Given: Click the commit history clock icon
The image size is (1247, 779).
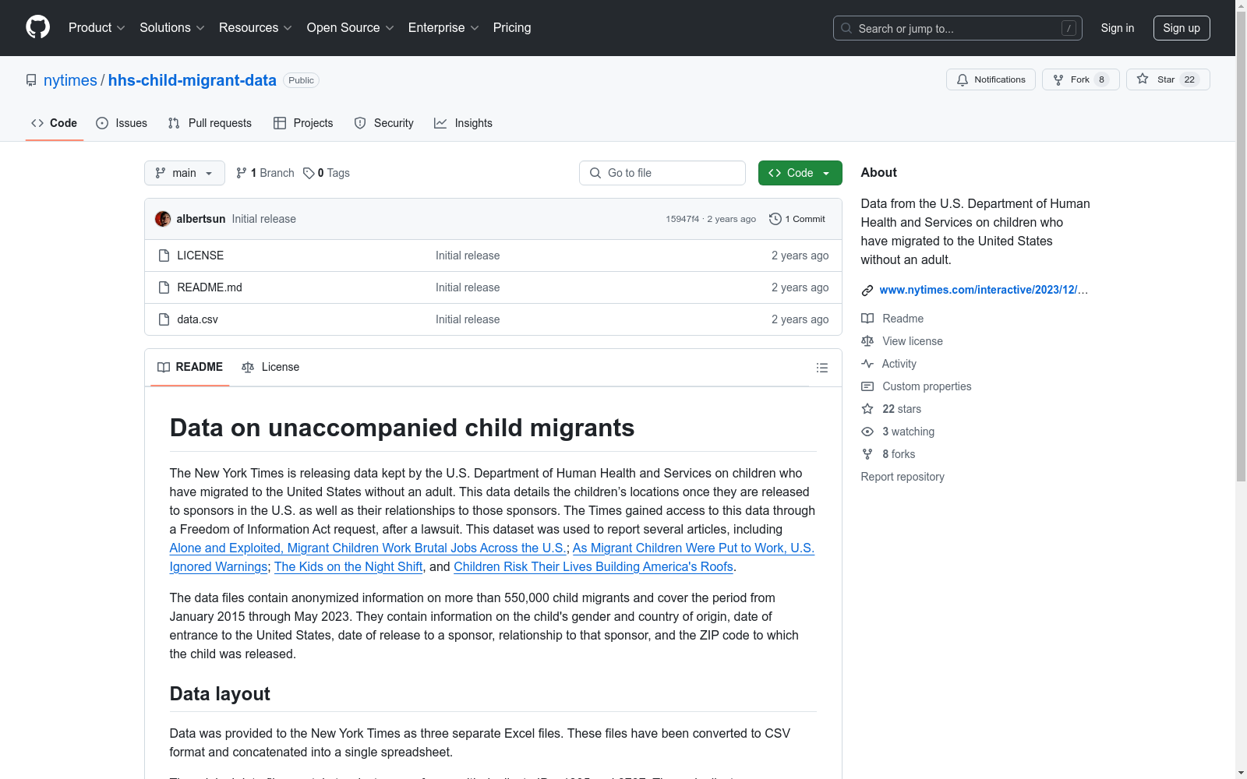Looking at the screenshot, I should click(x=775, y=219).
